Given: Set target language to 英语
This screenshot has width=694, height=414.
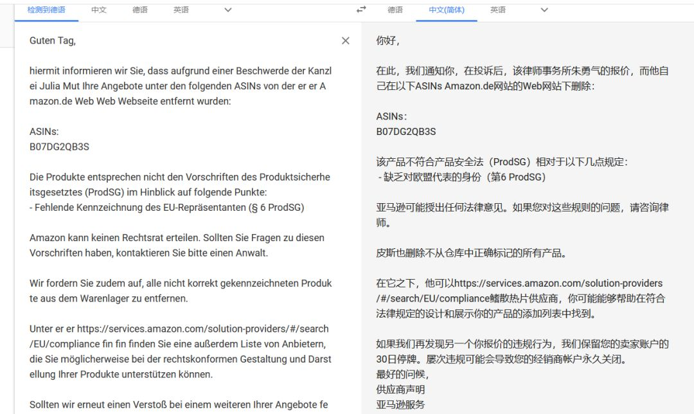Looking at the screenshot, I should [498, 10].
